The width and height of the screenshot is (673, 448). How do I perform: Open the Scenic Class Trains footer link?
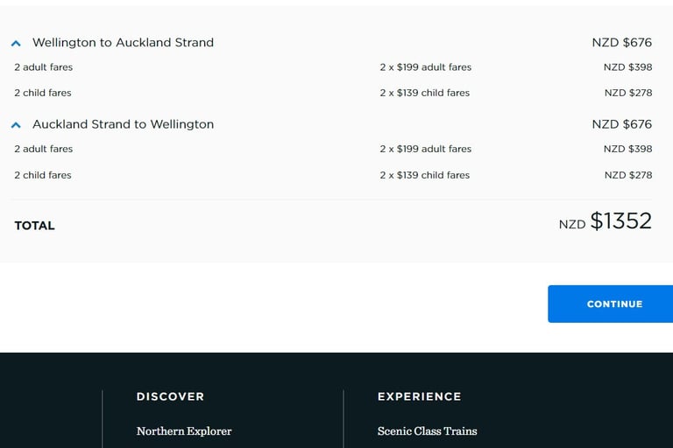click(x=427, y=430)
